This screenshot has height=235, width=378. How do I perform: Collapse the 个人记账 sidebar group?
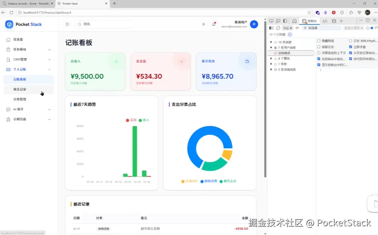(29, 70)
